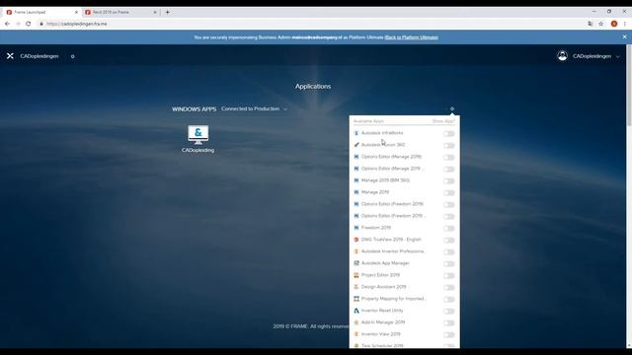Click the CADopleidingen title at top left

(x=39, y=56)
